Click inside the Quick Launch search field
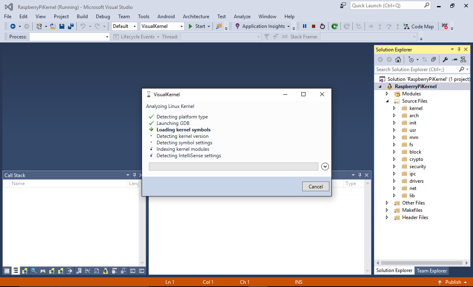The image size is (473, 287). coord(387,5)
